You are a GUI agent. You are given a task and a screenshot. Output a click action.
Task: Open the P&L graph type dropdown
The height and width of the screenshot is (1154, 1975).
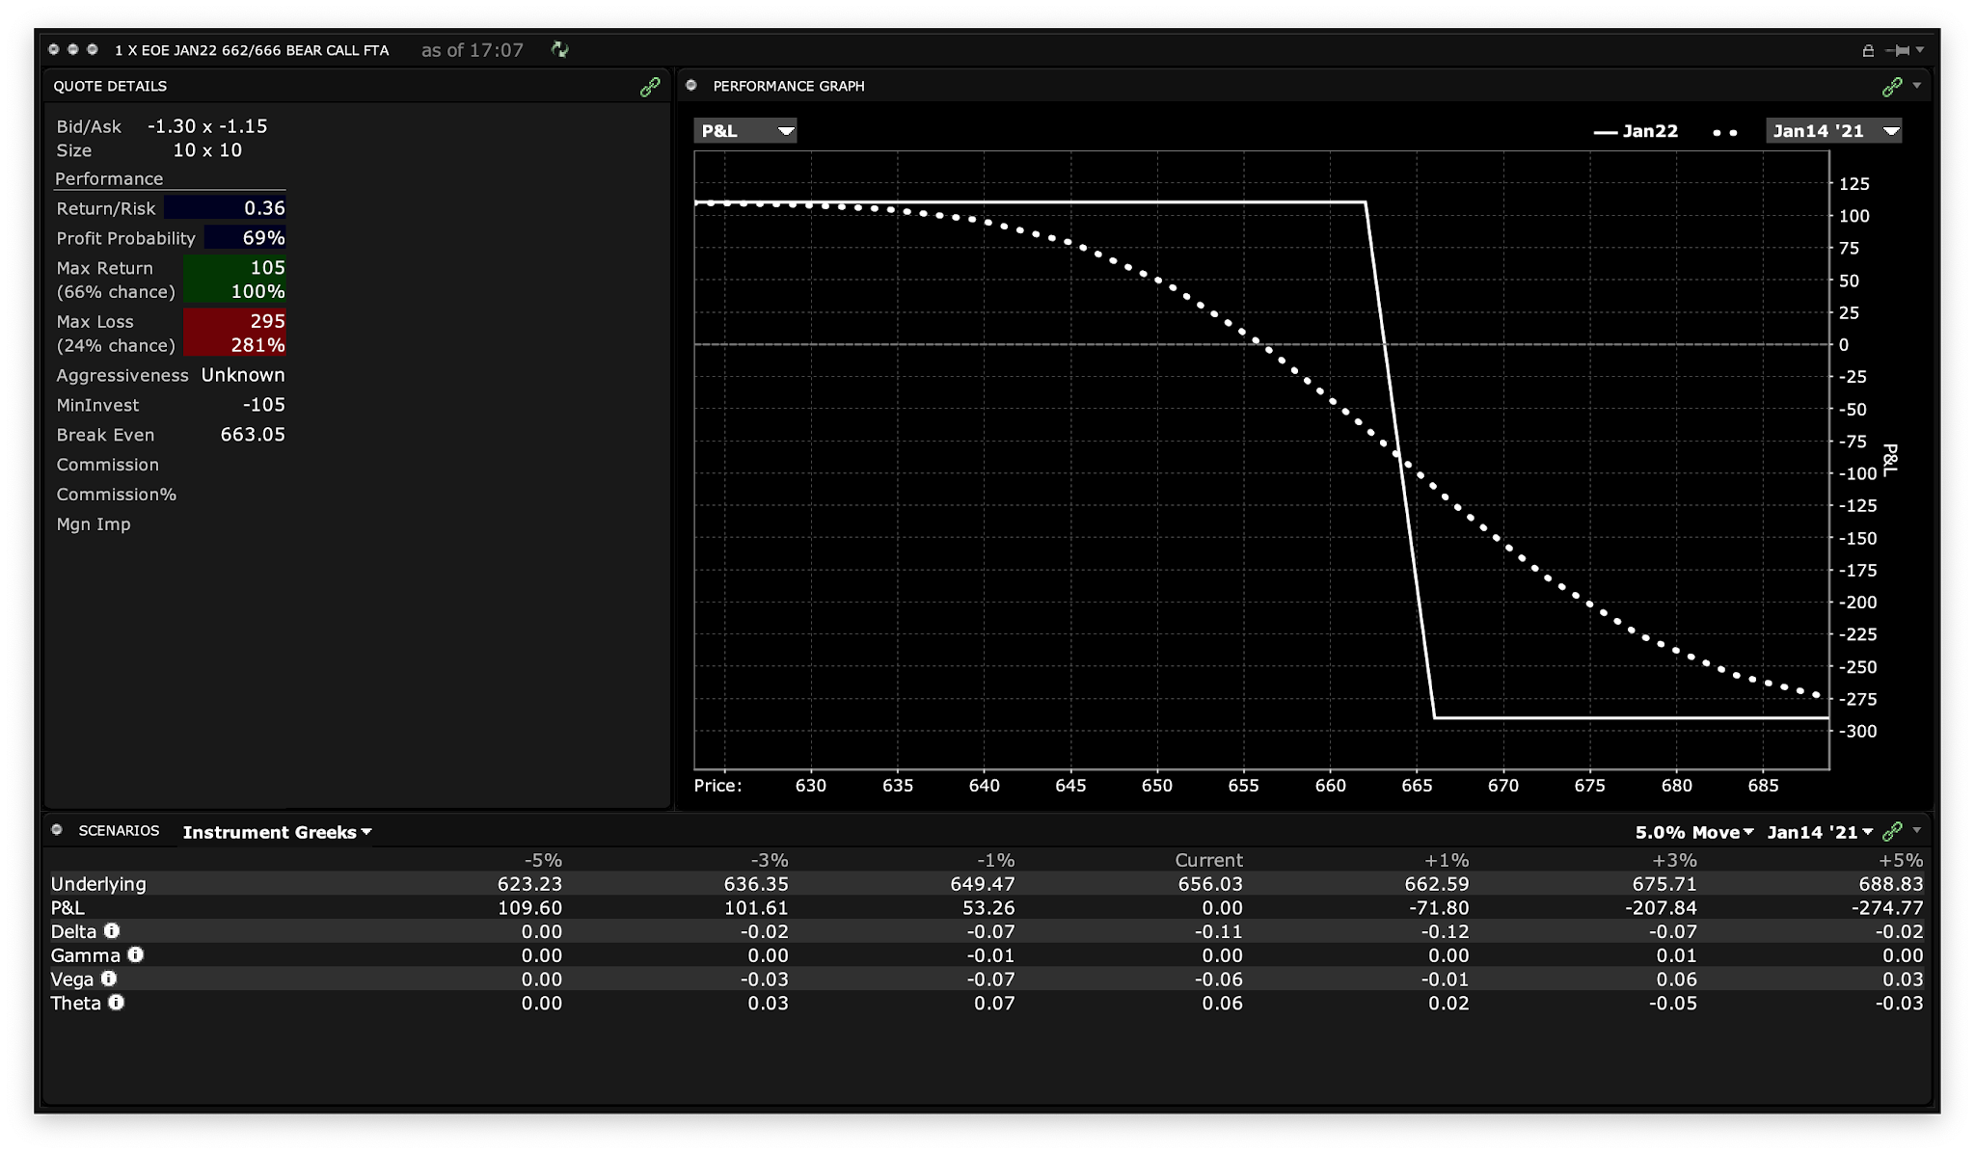click(745, 130)
